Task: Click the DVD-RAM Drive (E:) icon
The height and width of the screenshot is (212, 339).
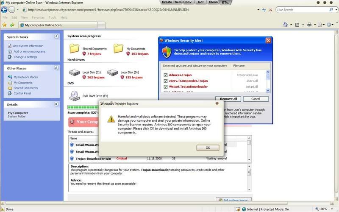Action: point(75,96)
